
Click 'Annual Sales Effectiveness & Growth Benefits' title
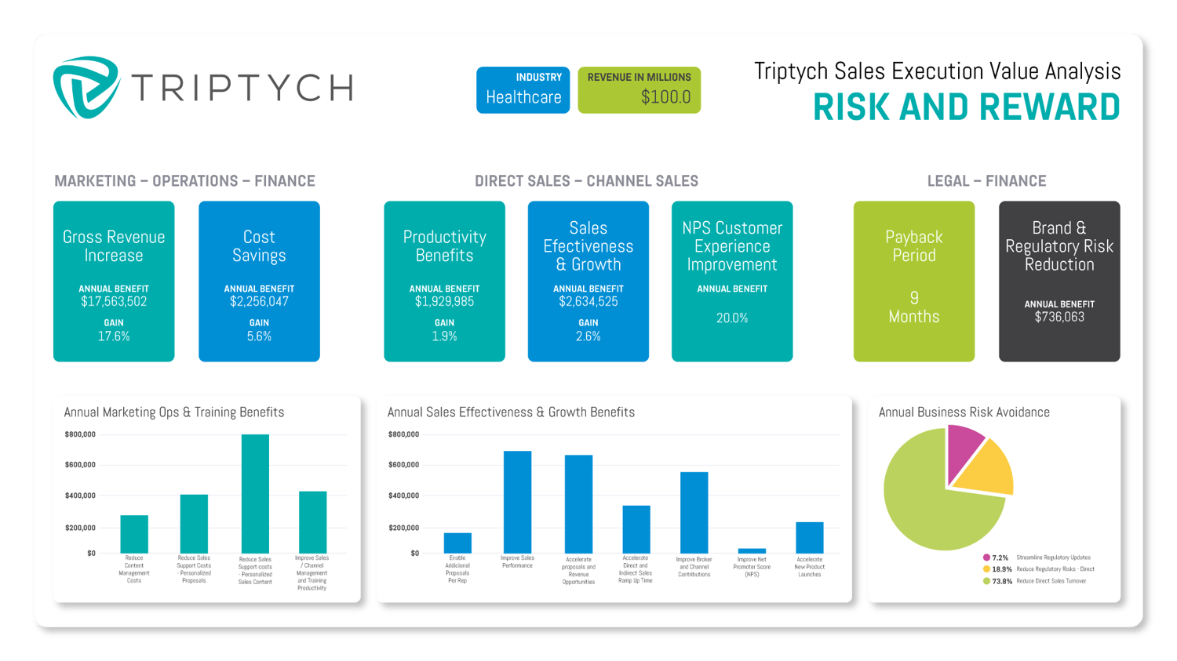click(511, 412)
